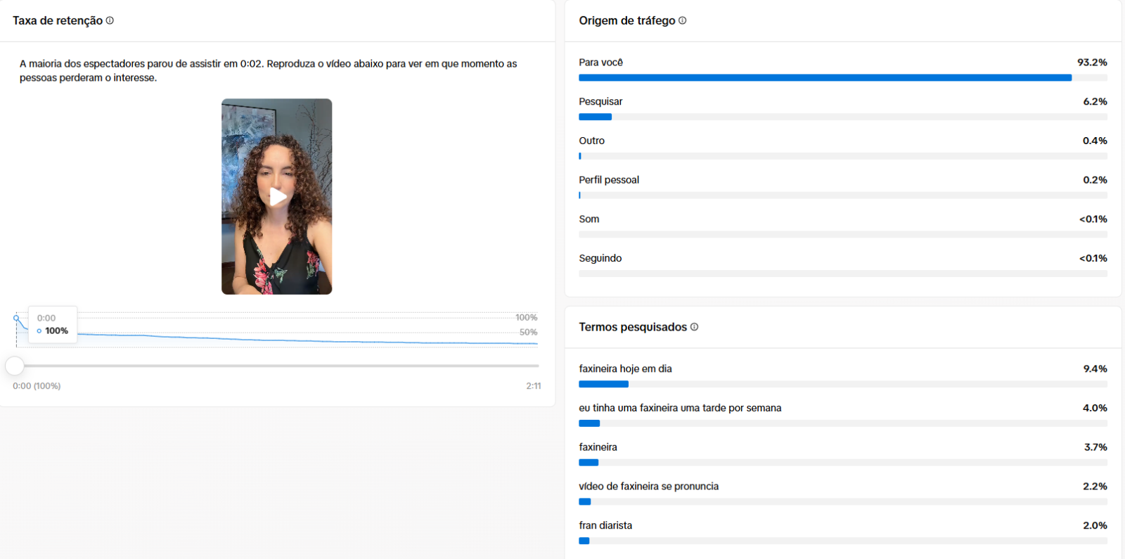Select the 'Pesquisar' traffic source label
The height and width of the screenshot is (559, 1125).
pyautogui.click(x=601, y=102)
